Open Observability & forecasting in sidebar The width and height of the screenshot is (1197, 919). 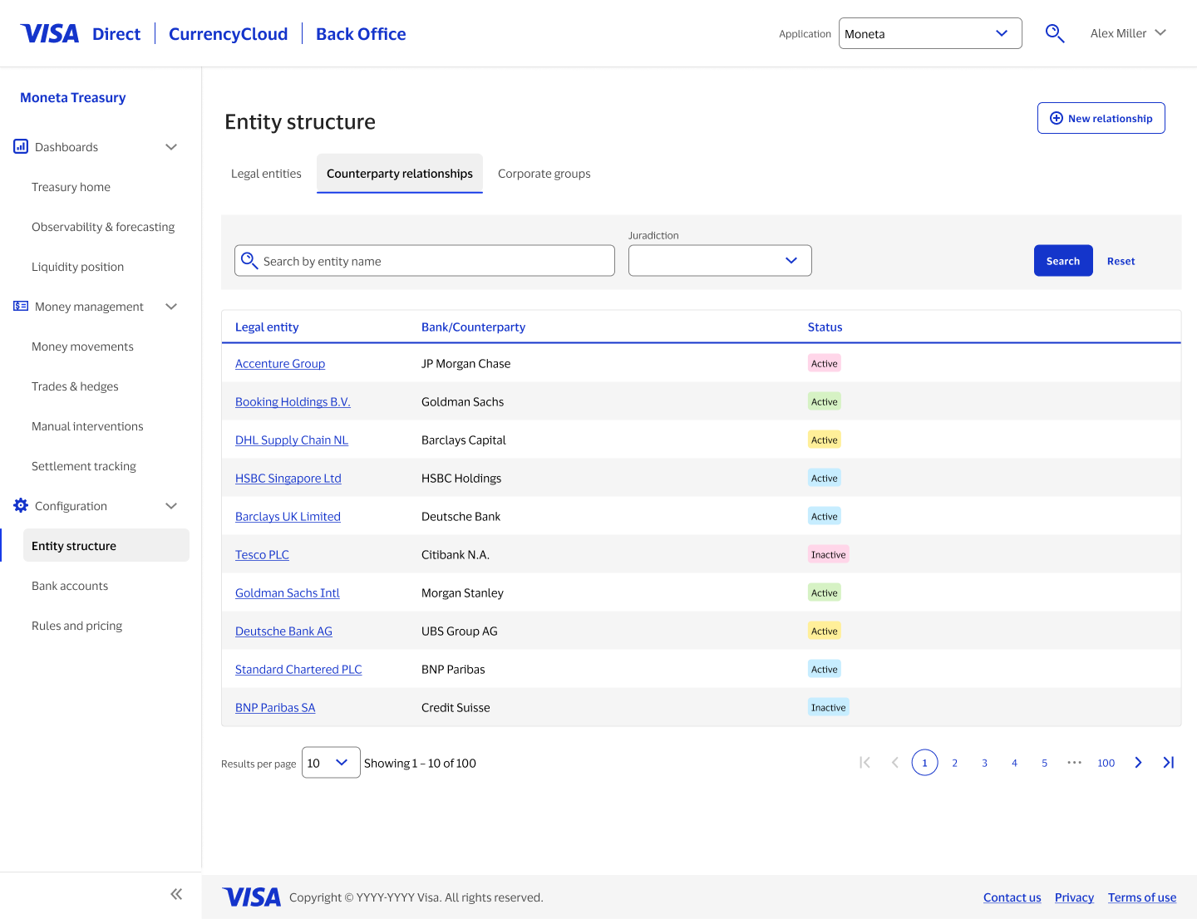103,227
